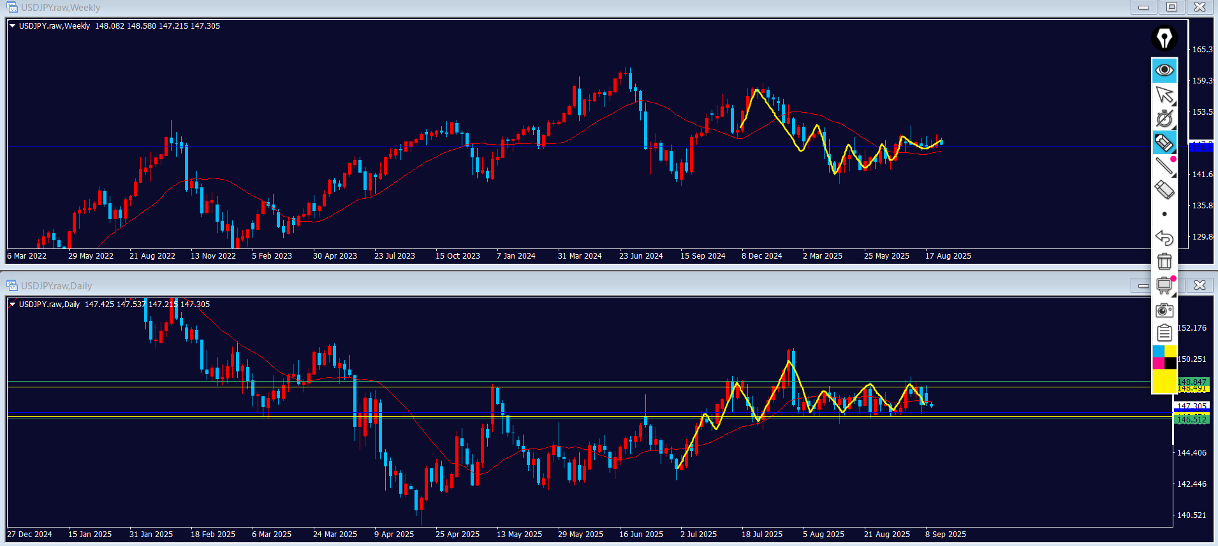Click the undo arrow icon
This screenshot has width=1218, height=546.
point(1164,238)
